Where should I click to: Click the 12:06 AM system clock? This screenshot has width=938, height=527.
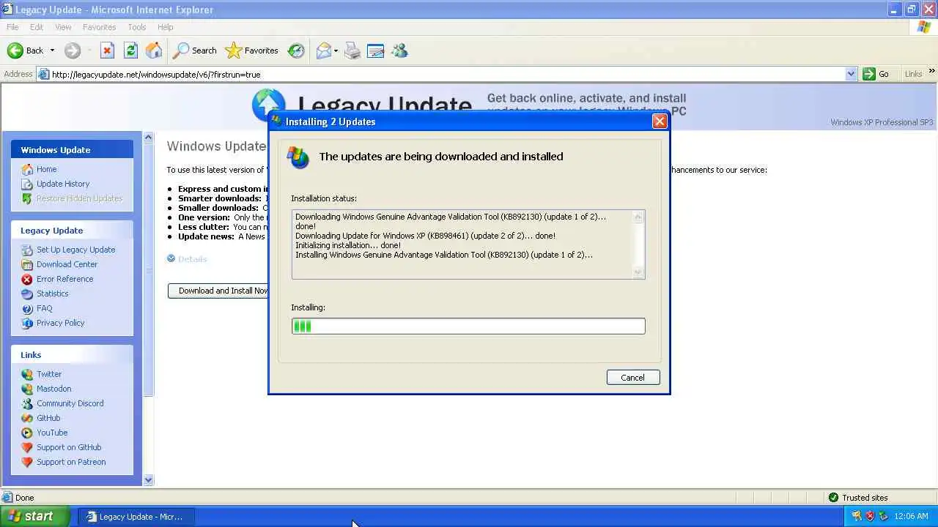pyautogui.click(x=911, y=516)
